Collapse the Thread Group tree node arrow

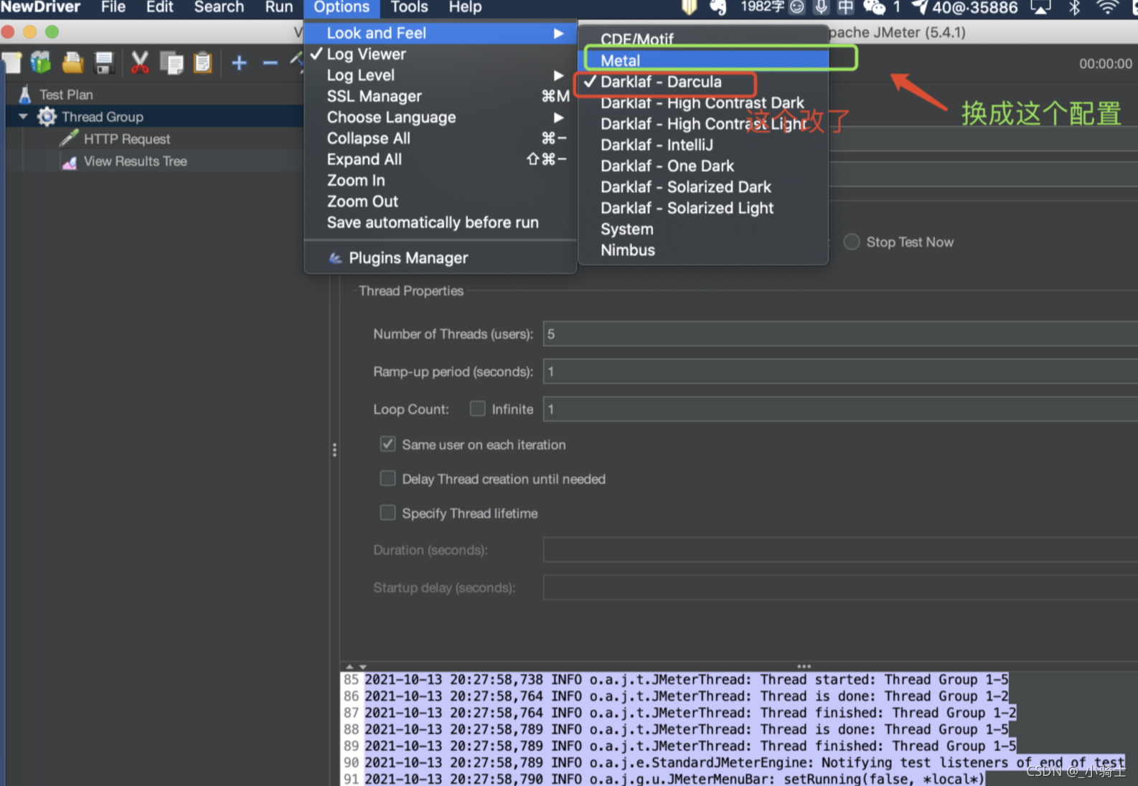[24, 116]
